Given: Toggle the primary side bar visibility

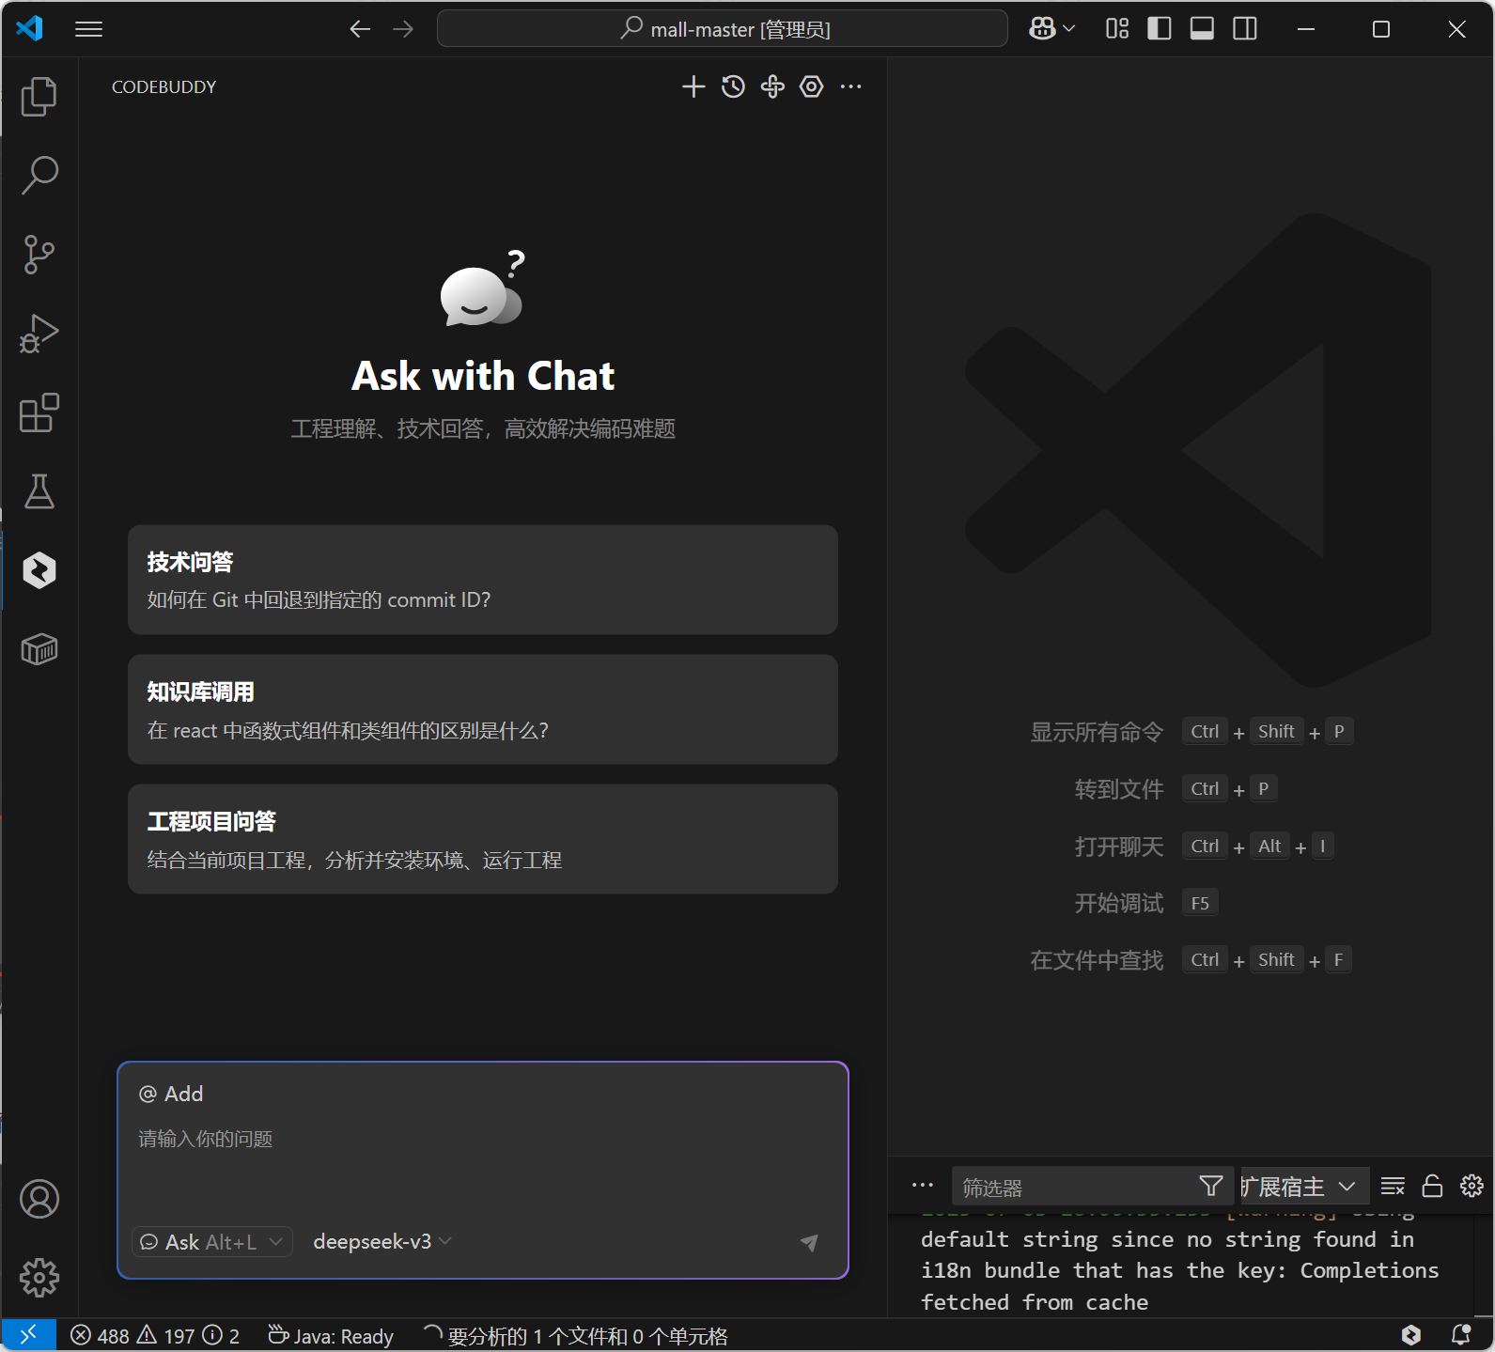Looking at the screenshot, I should 1159,29.
